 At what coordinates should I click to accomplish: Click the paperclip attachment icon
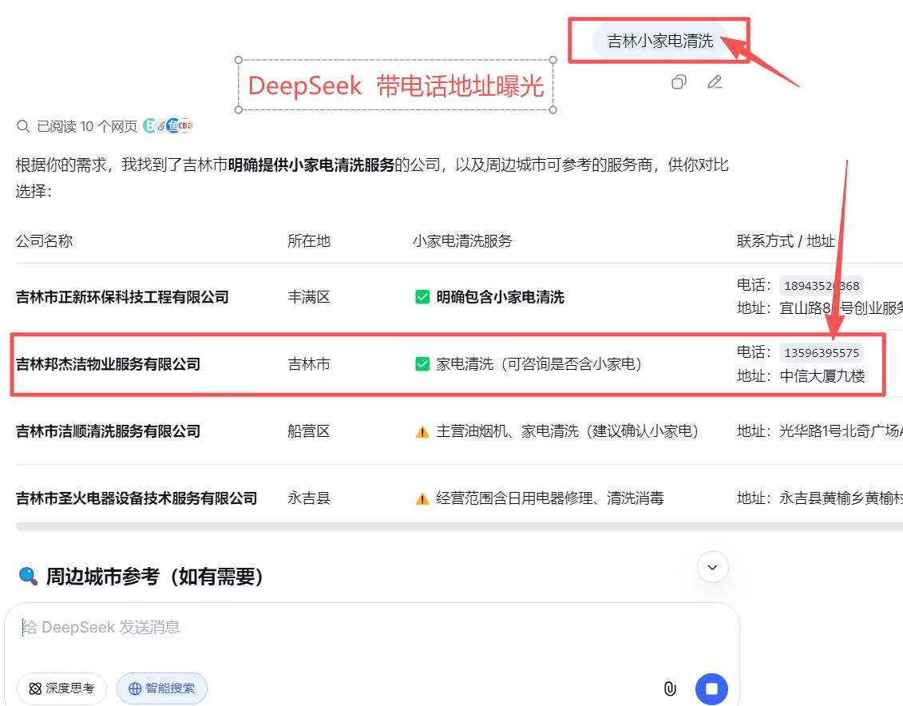pyautogui.click(x=670, y=688)
